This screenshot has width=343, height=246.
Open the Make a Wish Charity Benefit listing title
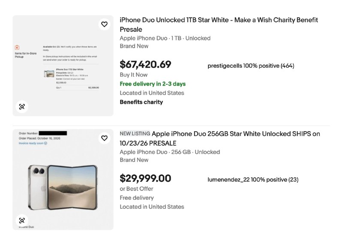pos(219,24)
